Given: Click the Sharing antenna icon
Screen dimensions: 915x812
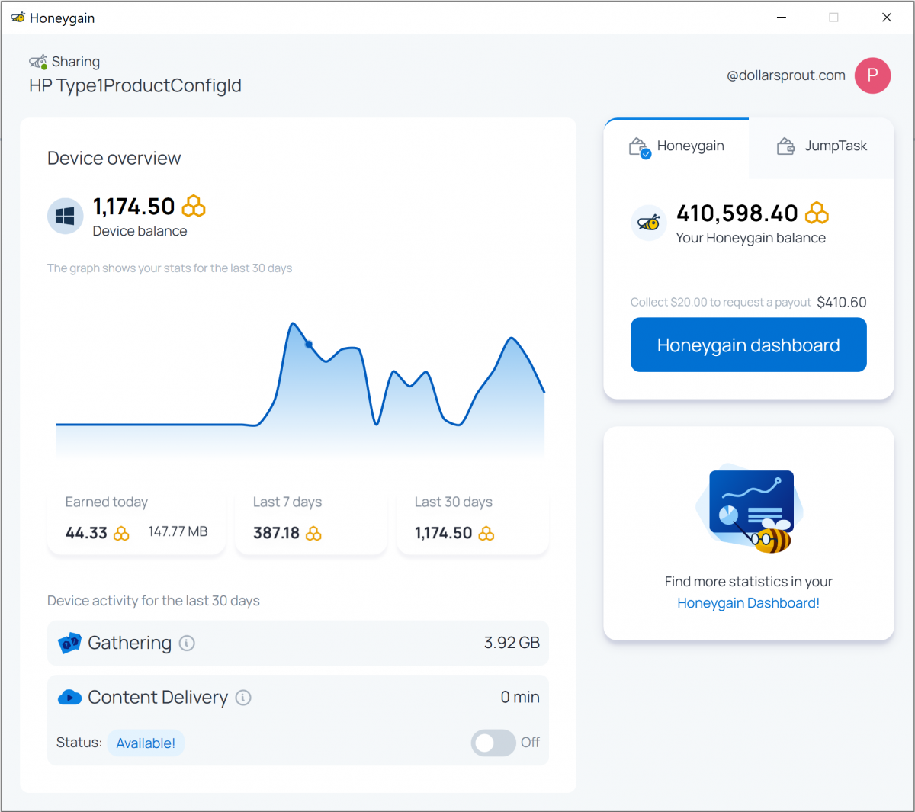Looking at the screenshot, I should click(40, 61).
